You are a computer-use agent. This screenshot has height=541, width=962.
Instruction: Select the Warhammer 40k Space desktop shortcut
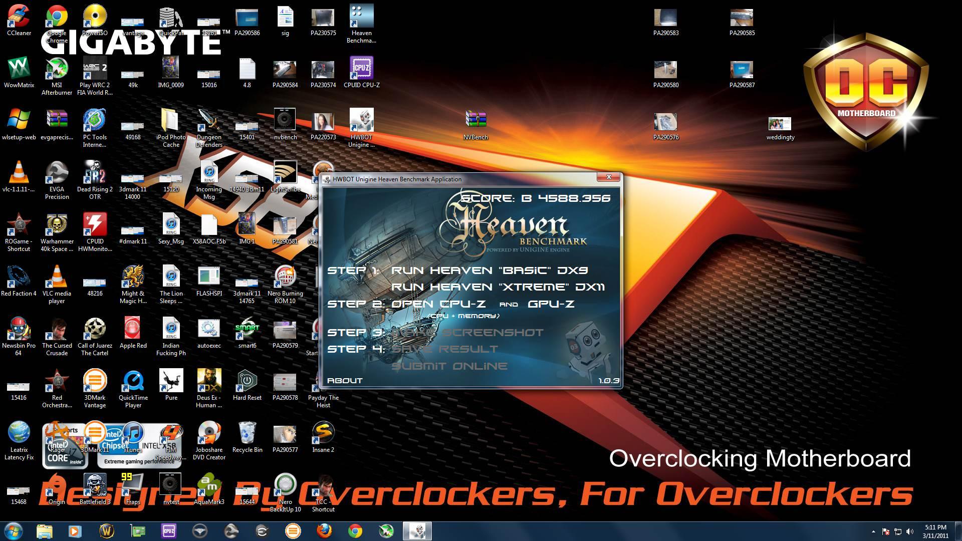[x=57, y=232]
